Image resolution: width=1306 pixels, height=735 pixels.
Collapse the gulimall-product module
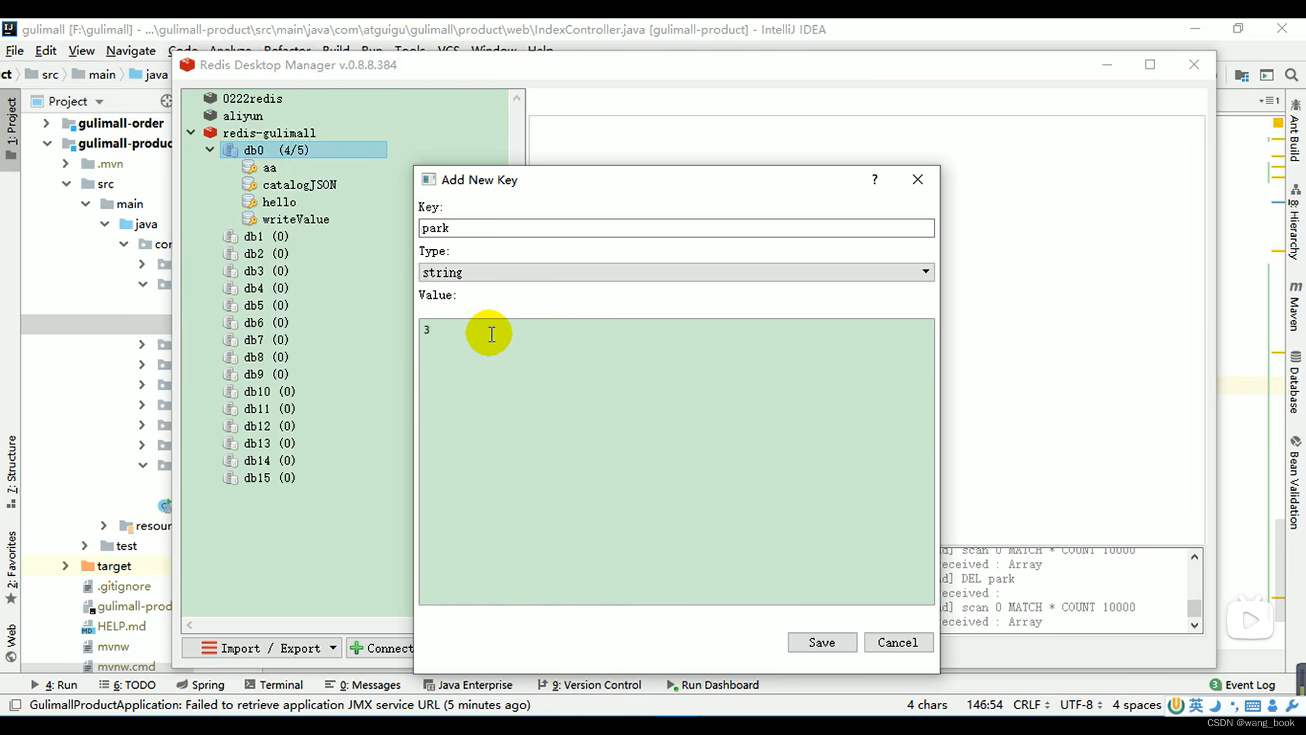point(46,144)
